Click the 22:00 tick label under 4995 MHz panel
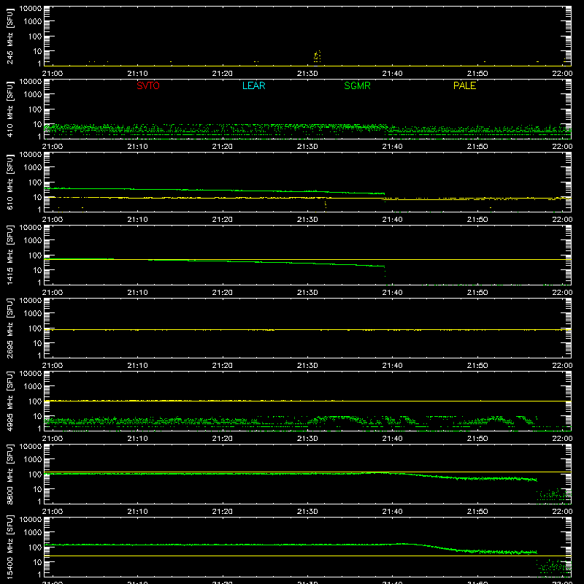Screen dimensions: 584x584 pos(562,439)
